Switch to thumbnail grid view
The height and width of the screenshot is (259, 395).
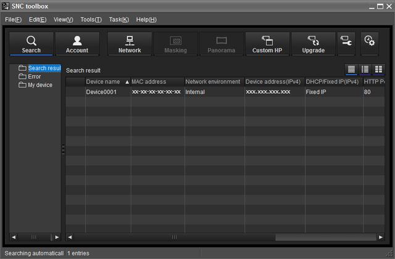[x=378, y=70]
